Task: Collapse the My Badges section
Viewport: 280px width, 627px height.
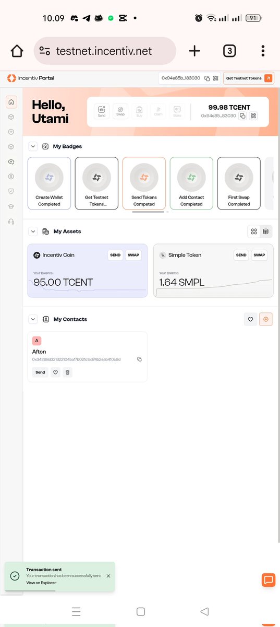Action: coord(33,146)
